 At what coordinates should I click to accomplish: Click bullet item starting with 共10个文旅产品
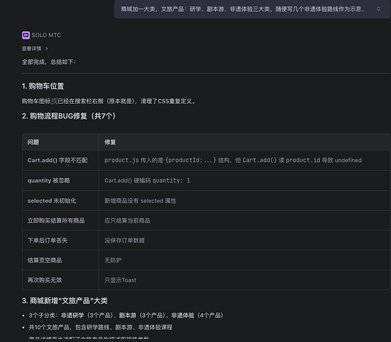[x=100, y=327]
